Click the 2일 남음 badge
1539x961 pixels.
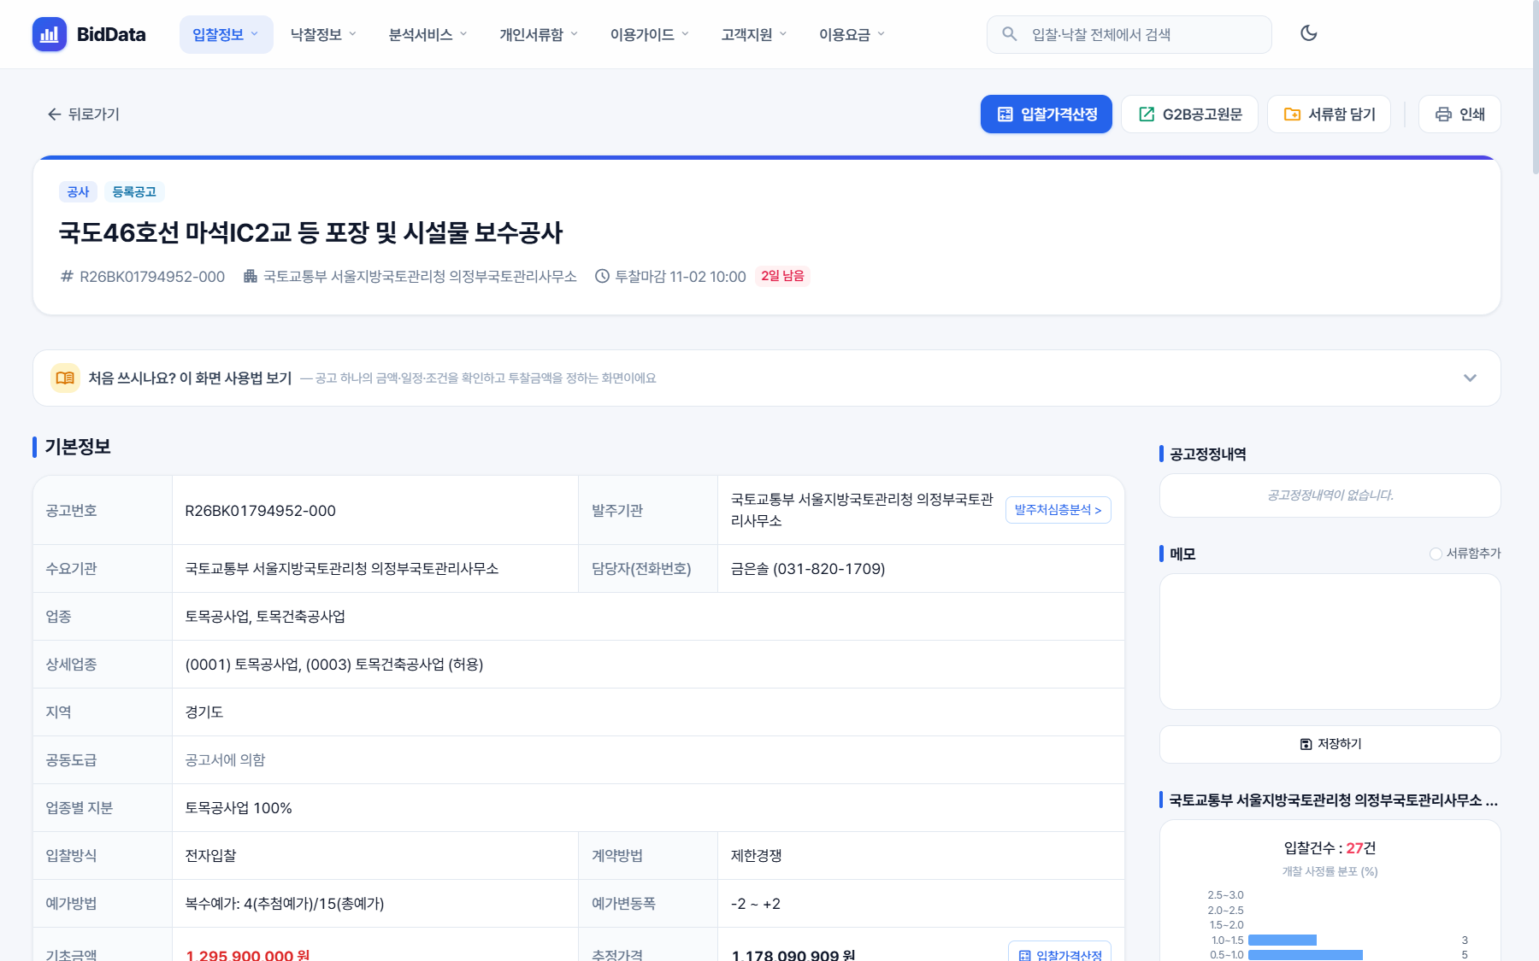[782, 276]
